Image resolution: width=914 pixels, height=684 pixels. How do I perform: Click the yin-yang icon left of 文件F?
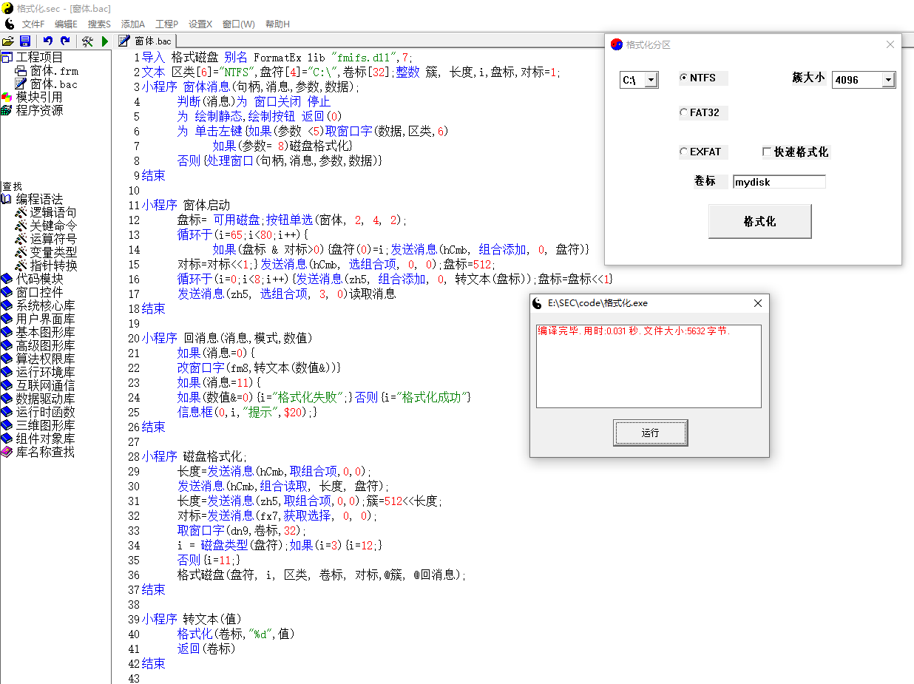9,24
